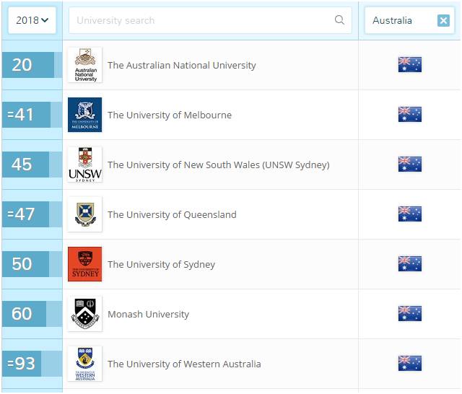Viewport: 462px width, 394px height.
Task: Click the flag in University of Sydney row
Action: (409, 263)
